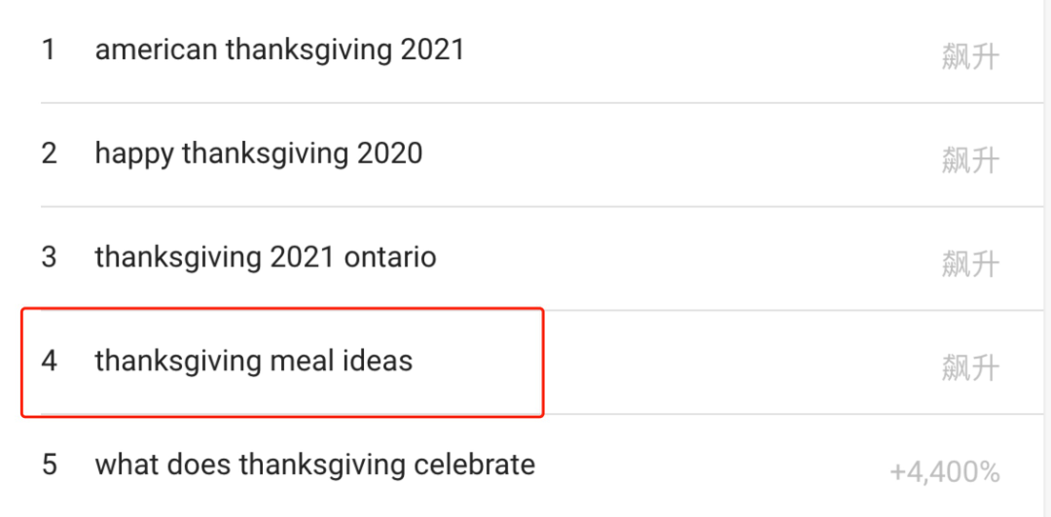Select "what does thanksgiving celebrate" query
Screen dimensions: 1051x517
[x=314, y=465]
